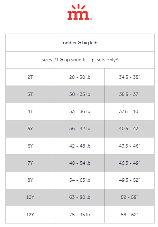Select the 7Y size cell
This screenshot has height=227, width=158.
30,163
